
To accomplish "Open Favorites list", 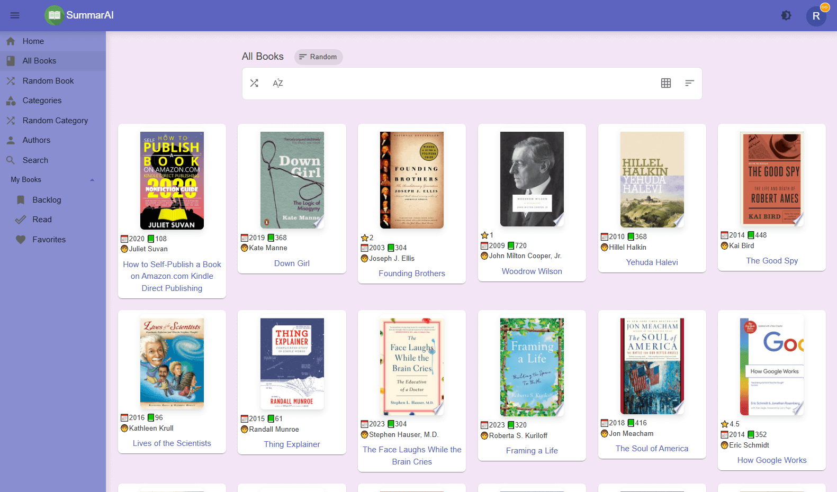I will click(x=53, y=240).
